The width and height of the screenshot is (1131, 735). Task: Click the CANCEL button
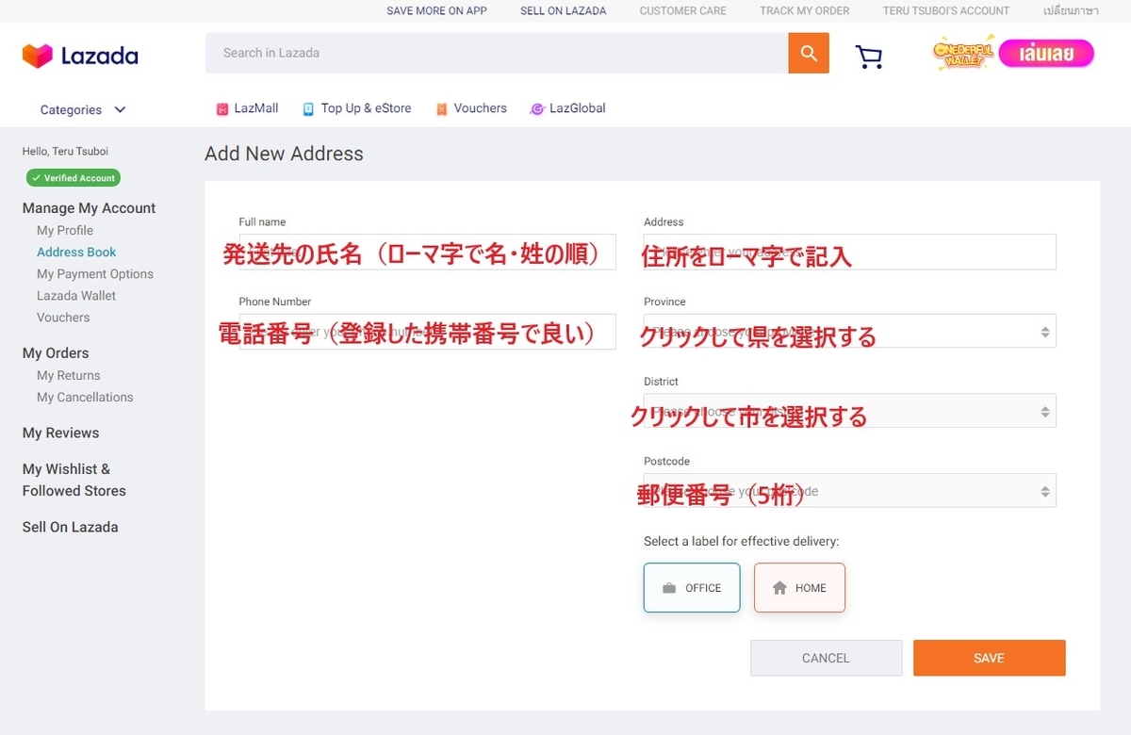coord(826,658)
